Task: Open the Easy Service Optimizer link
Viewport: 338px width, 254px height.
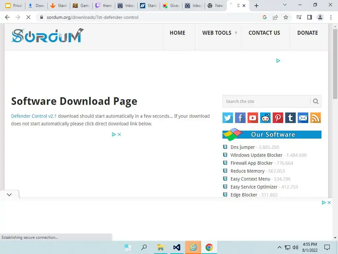Action: (254, 187)
